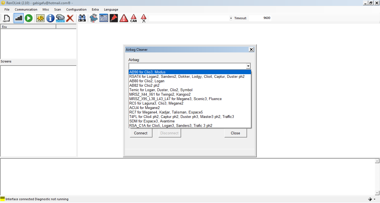Image resolution: width=380 pixels, height=203 pixels.
Task: Open the yellow gear settings icon
Action: (40, 18)
